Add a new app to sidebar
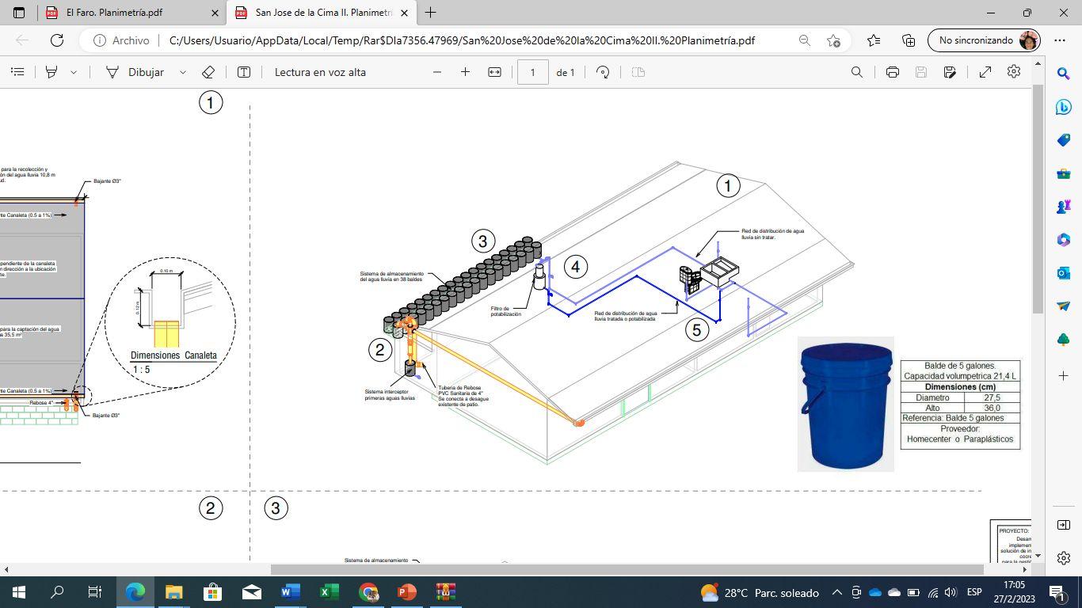Screen dimensions: 1082x608 pyautogui.click(x=1064, y=375)
